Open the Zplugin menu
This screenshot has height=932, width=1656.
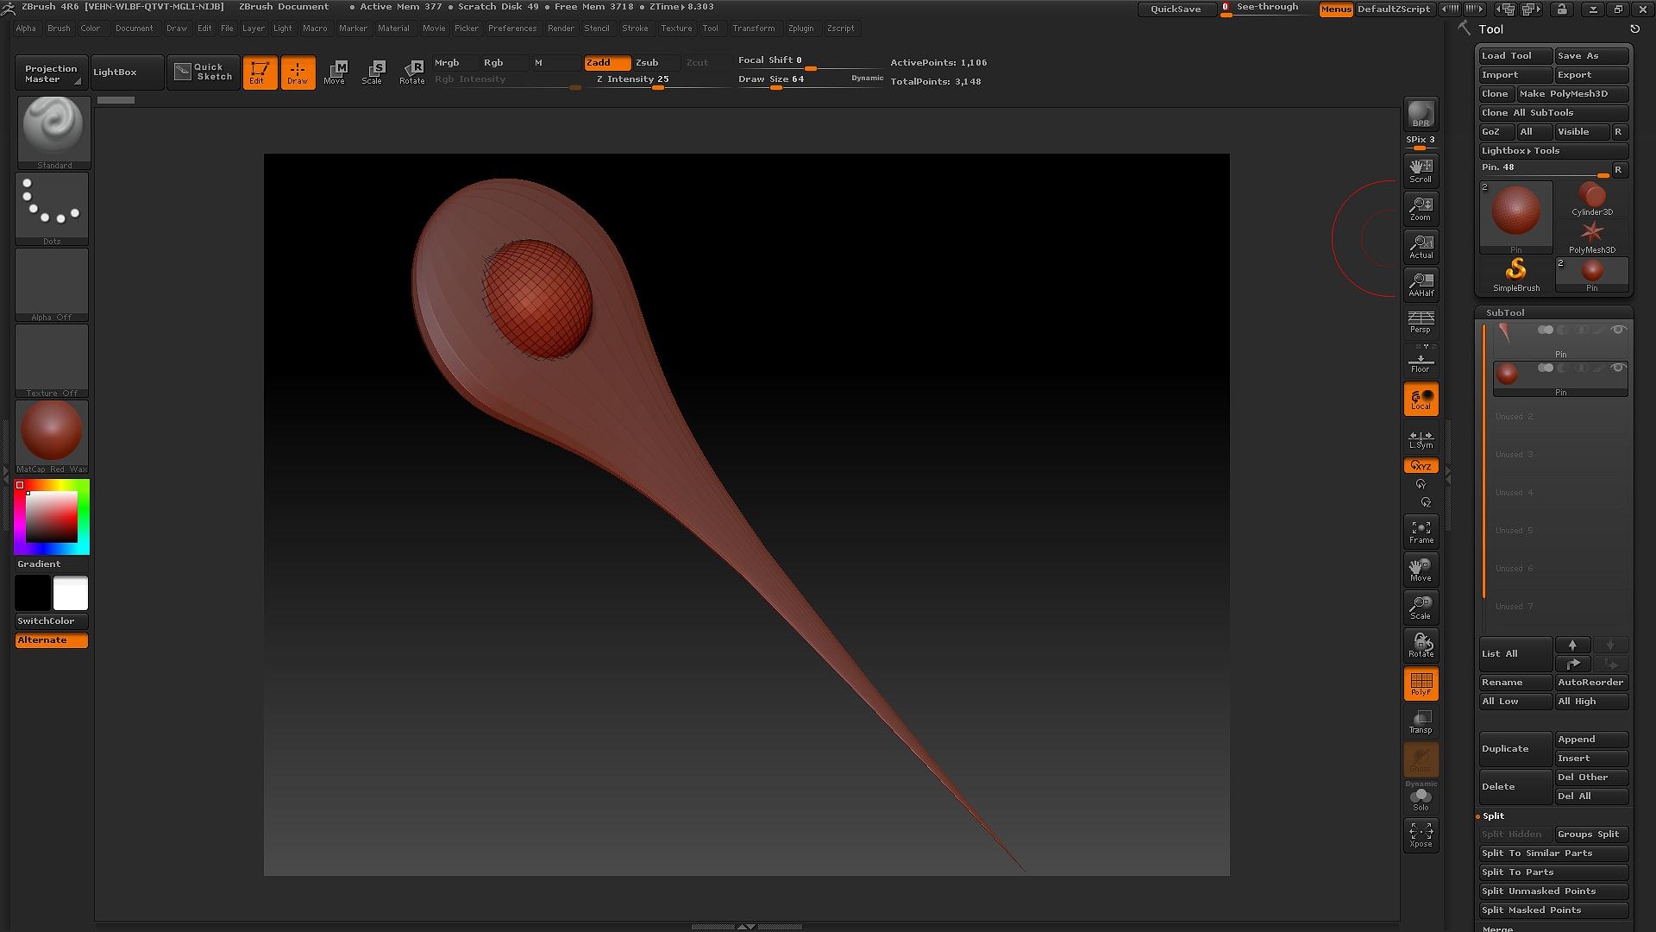(800, 28)
